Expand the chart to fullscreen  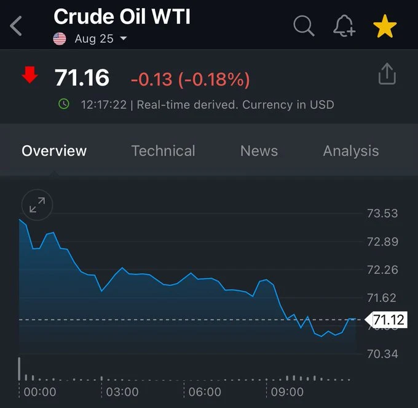[37, 205]
